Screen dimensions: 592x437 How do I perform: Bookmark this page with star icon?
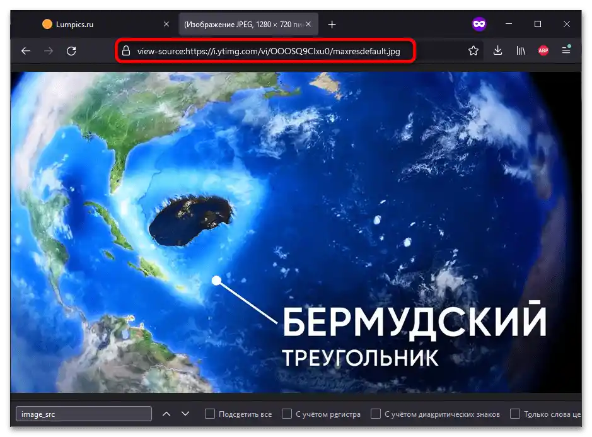473,50
